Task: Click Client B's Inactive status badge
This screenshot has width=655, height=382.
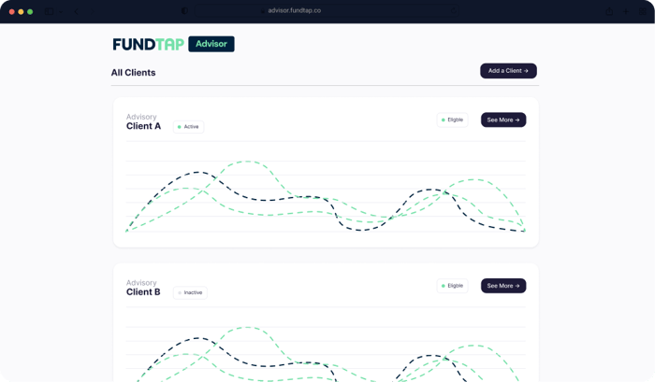Action: coord(190,292)
